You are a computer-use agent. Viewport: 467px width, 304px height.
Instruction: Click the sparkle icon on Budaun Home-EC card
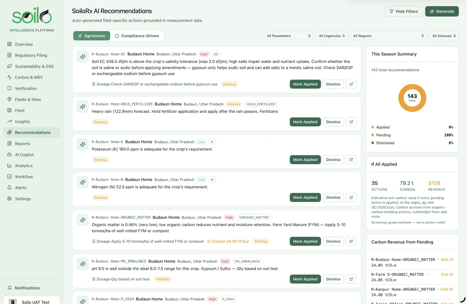(83, 57)
